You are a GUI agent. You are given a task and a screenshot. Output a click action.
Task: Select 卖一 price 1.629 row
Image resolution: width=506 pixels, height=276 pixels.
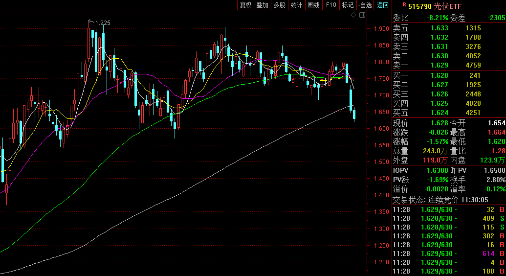click(449, 65)
